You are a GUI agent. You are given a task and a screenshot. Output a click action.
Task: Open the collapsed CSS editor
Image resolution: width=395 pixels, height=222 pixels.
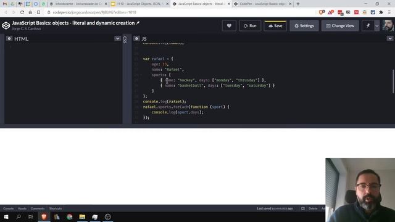pyautogui.click(x=125, y=39)
